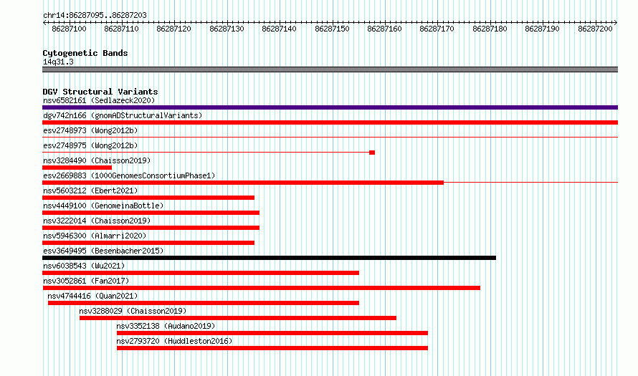Select the 14q31.3 band label

[x=58, y=62]
